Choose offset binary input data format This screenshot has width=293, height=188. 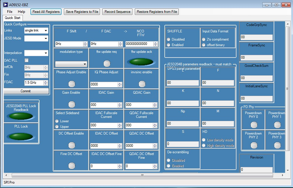click(204, 45)
